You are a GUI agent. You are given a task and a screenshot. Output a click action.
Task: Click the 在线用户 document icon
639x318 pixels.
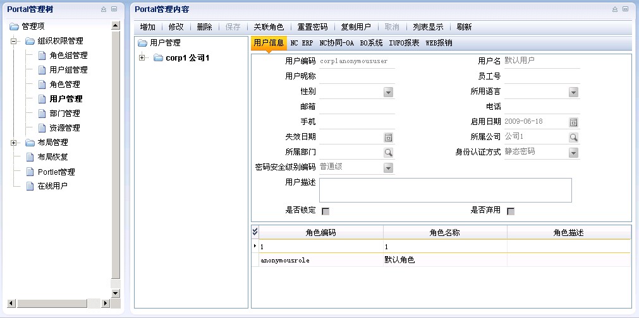click(x=30, y=186)
